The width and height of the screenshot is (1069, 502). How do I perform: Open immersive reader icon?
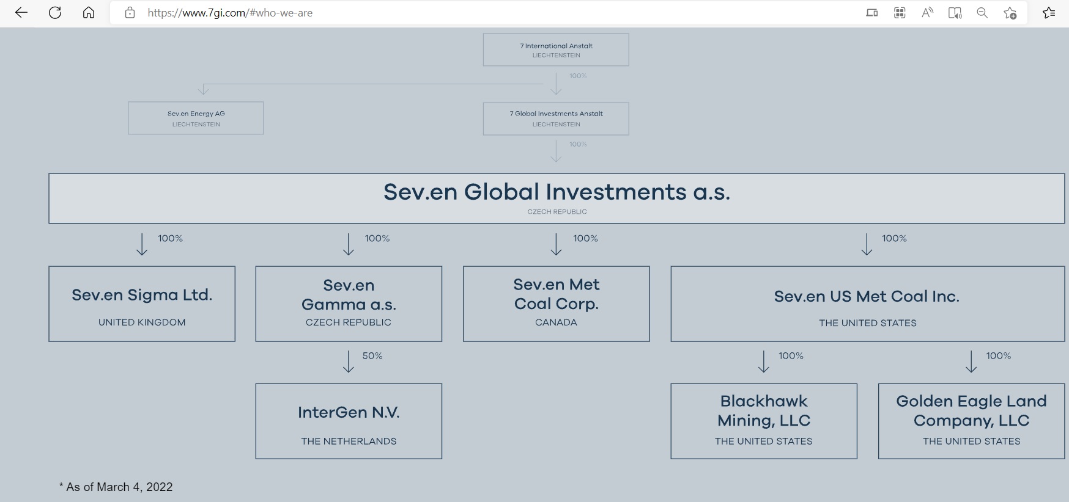tap(955, 13)
